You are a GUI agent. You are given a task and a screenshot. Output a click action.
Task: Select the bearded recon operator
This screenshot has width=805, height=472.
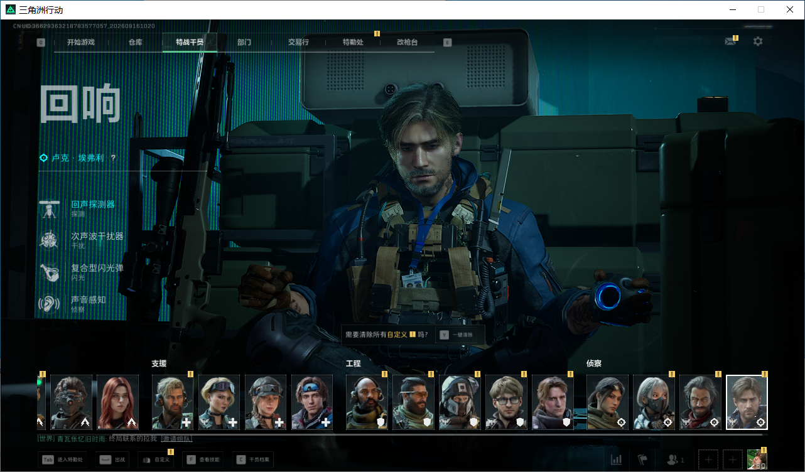click(x=700, y=402)
